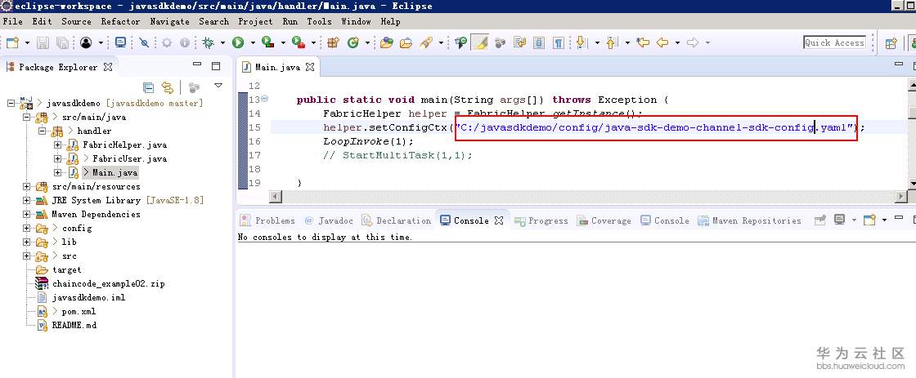This screenshot has width=916, height=378.
Task: Collapse the src/main/java folder
Action: [26, 117]
